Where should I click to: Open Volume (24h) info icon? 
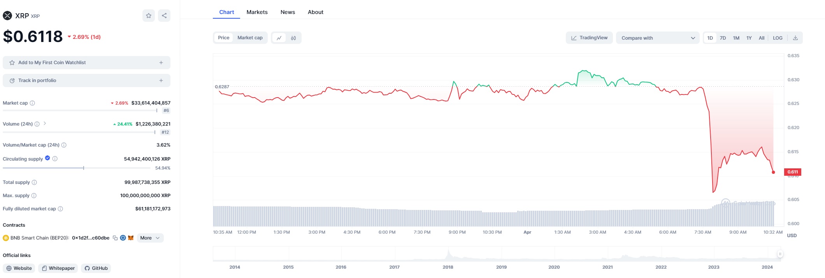(37, 124)
